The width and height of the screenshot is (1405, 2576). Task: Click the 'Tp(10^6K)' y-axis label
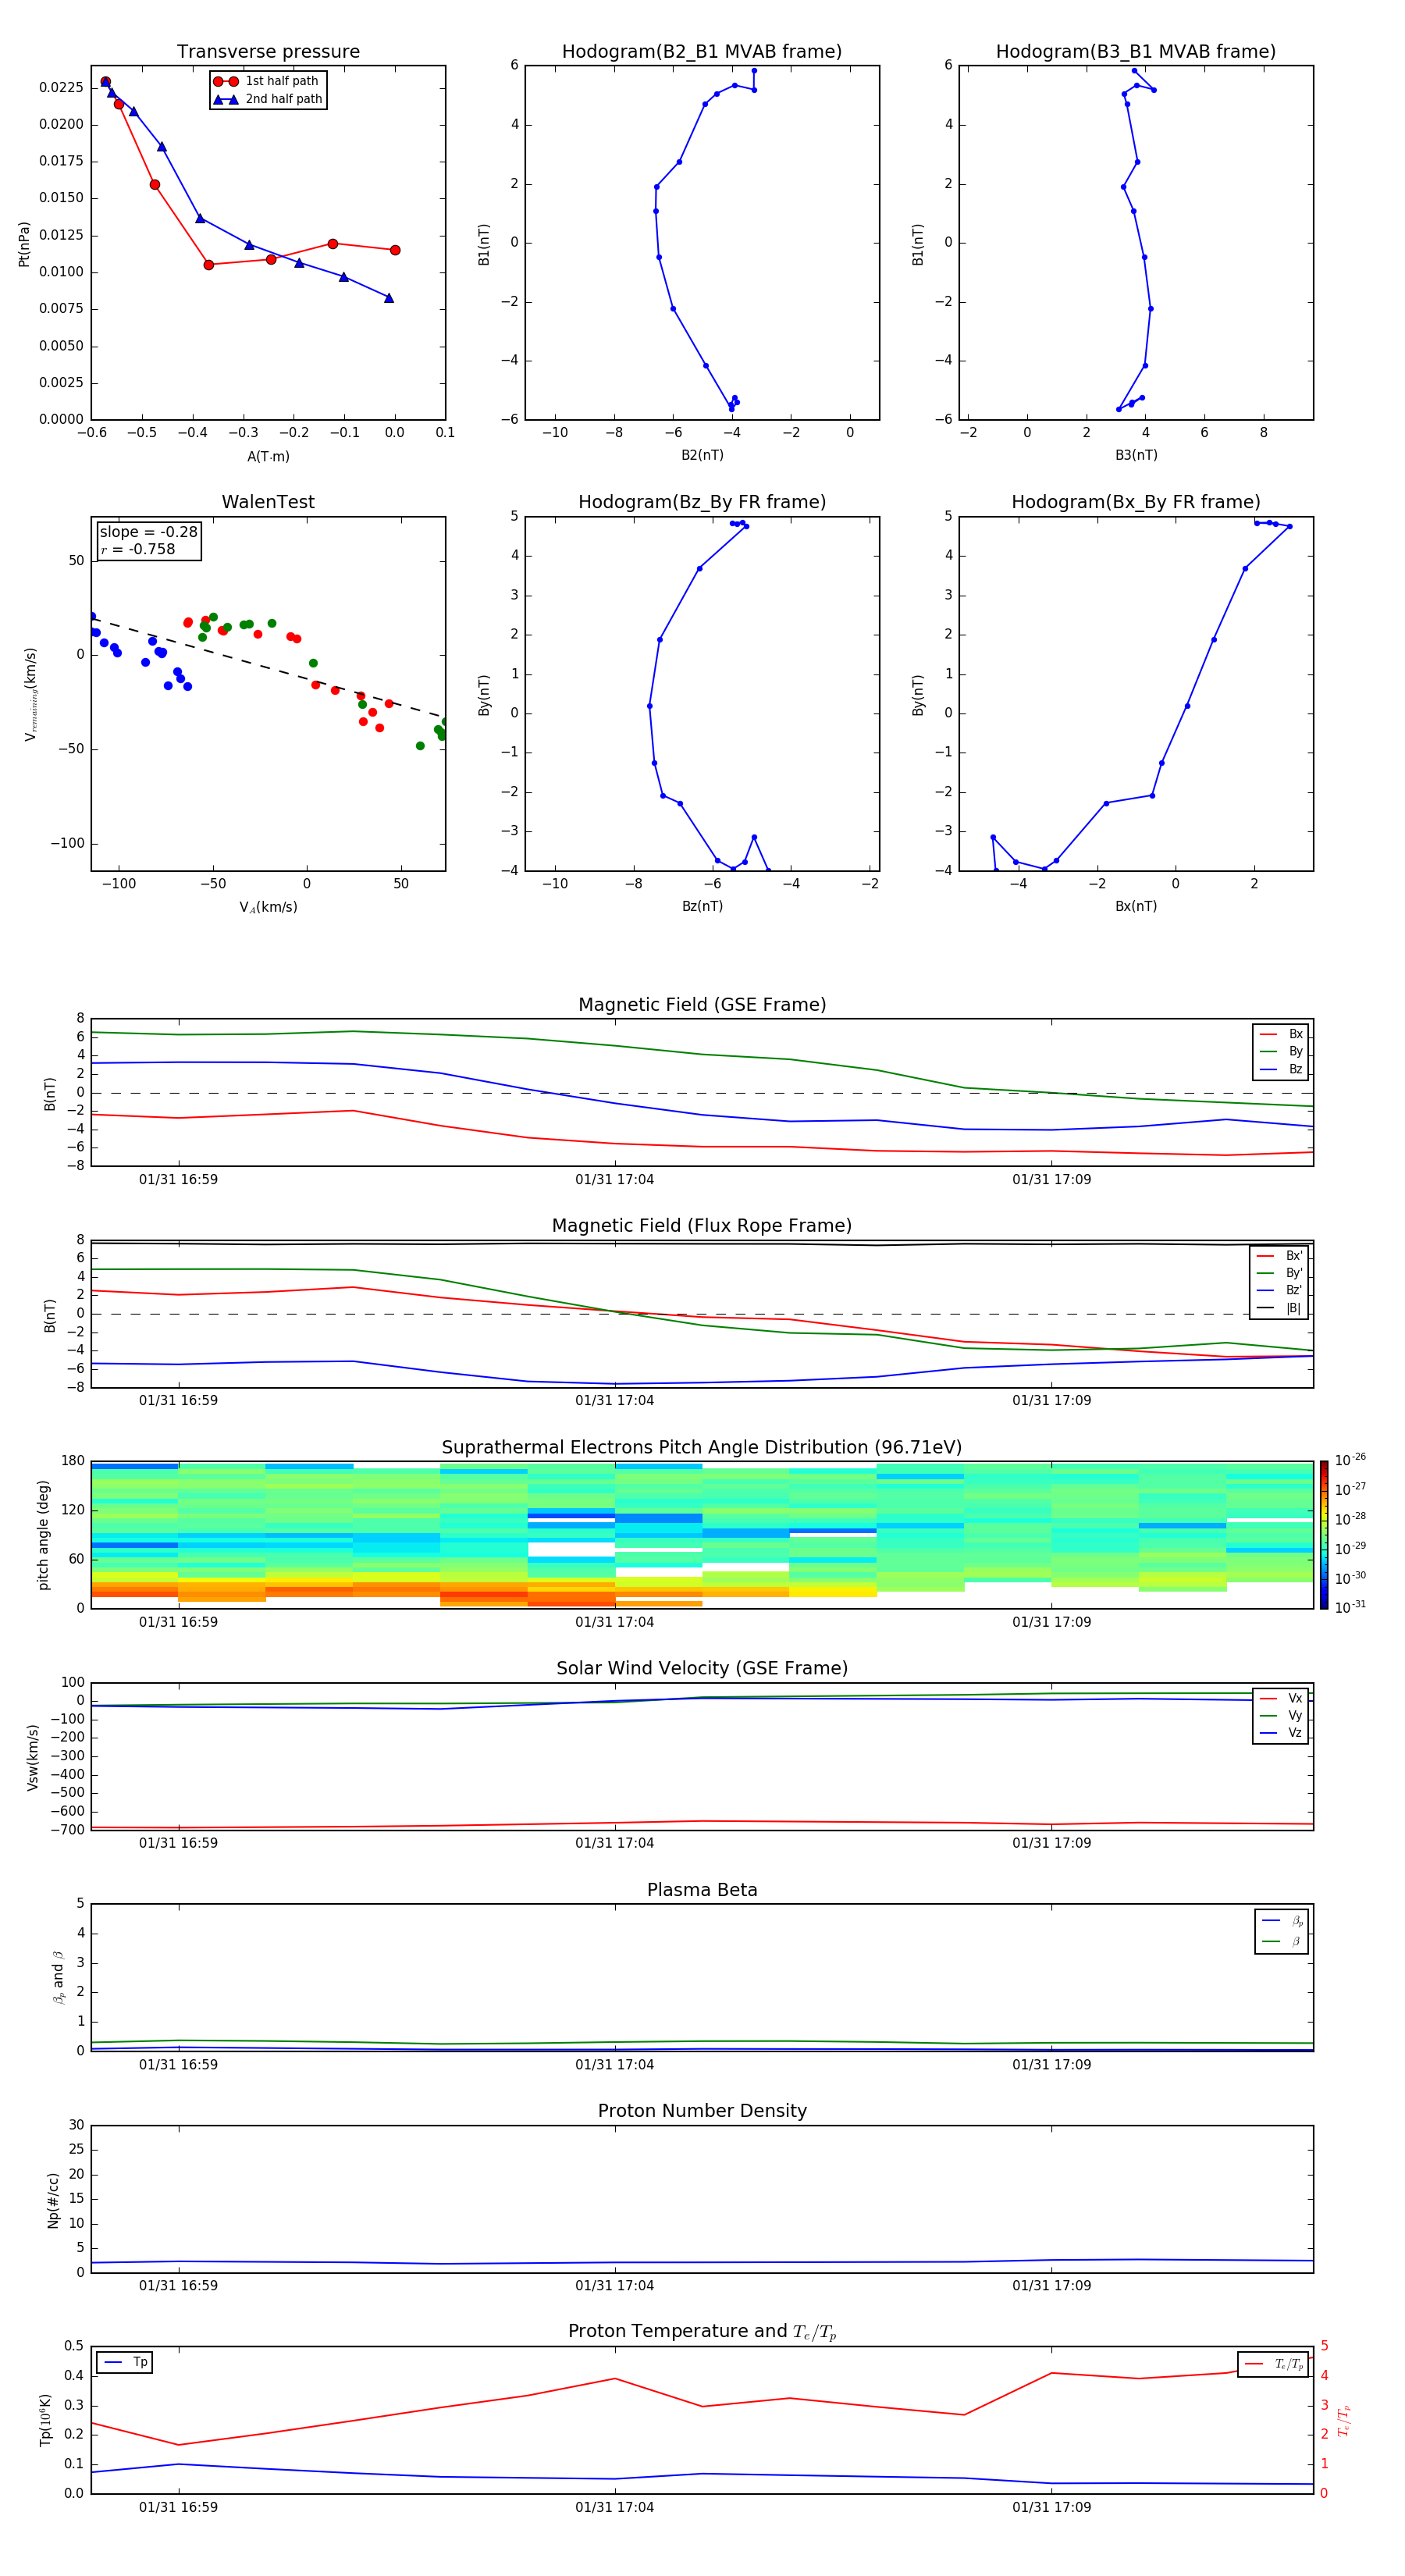click(45, 2421)
